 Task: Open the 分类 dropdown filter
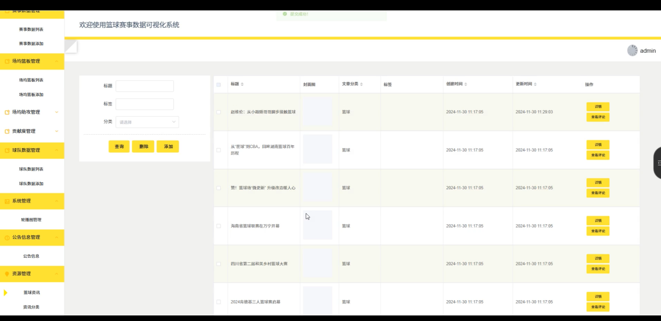click(x=147, y=122)
